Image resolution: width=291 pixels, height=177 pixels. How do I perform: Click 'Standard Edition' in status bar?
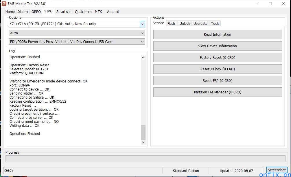[x=186, y=171]
